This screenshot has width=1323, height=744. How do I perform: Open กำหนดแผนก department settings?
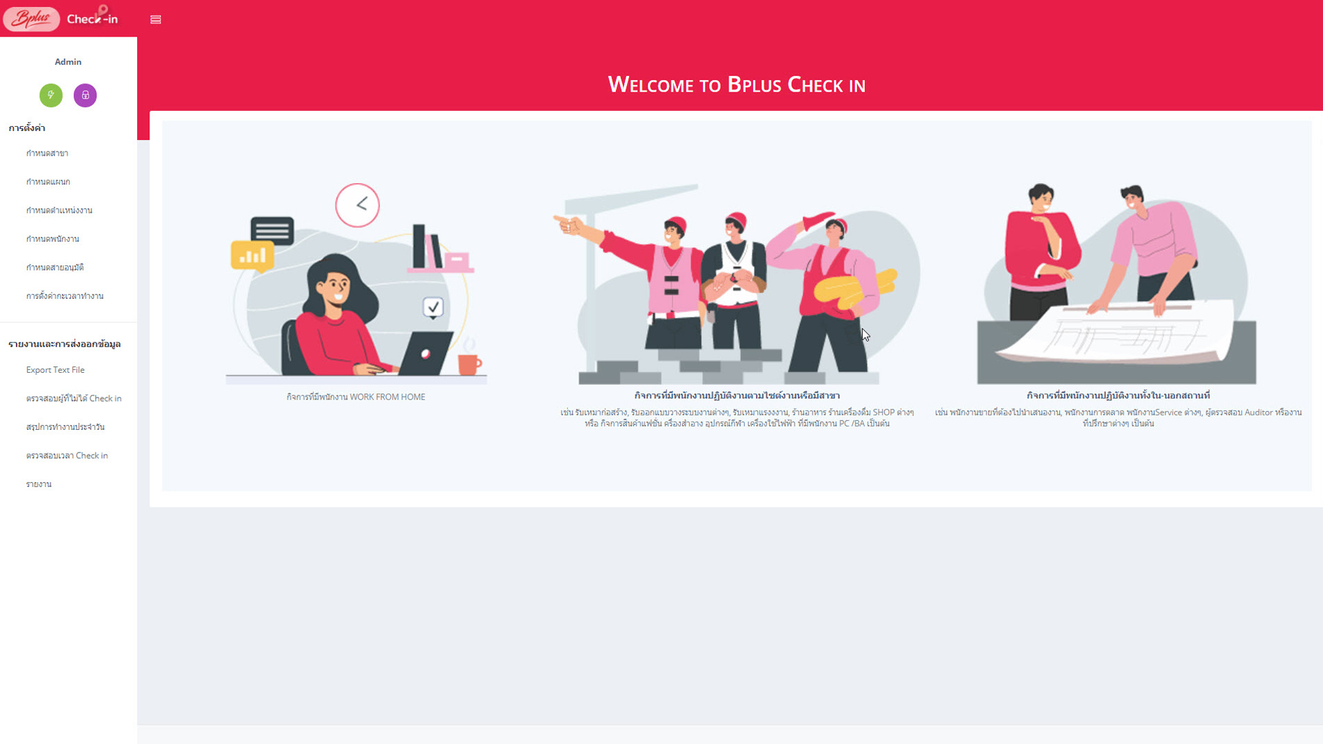point(48,182)
